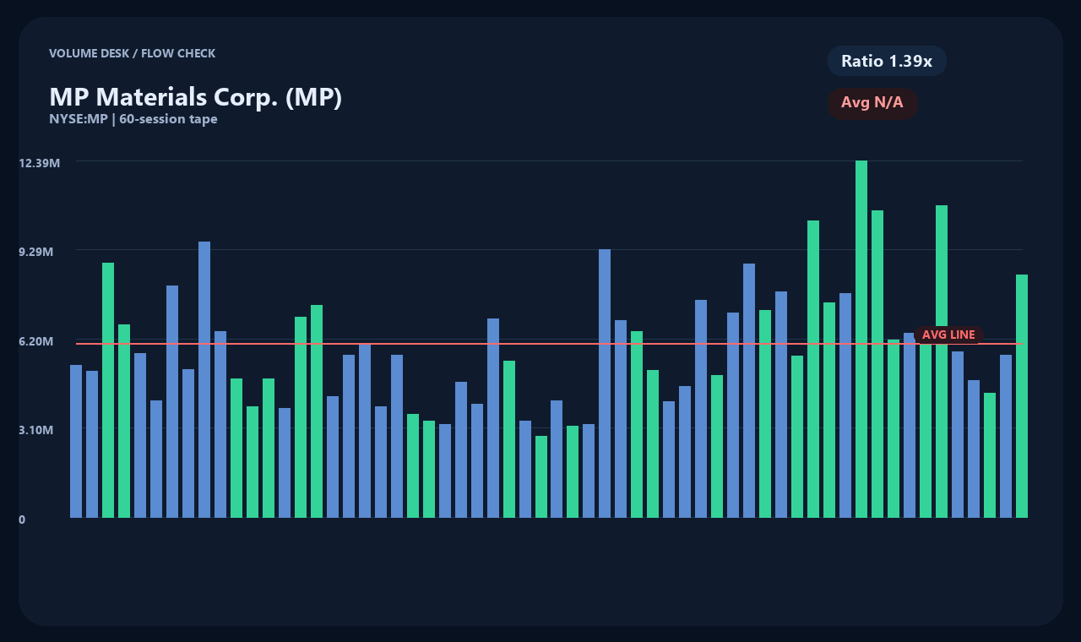Click the first blue bar on the left
Viewport: 1081px width, 642px height.
click(76, 441)
